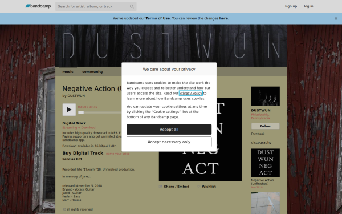This screenshot has width=342, height=214.
Task: Click the Accept all button
Action: pos(169,130)
